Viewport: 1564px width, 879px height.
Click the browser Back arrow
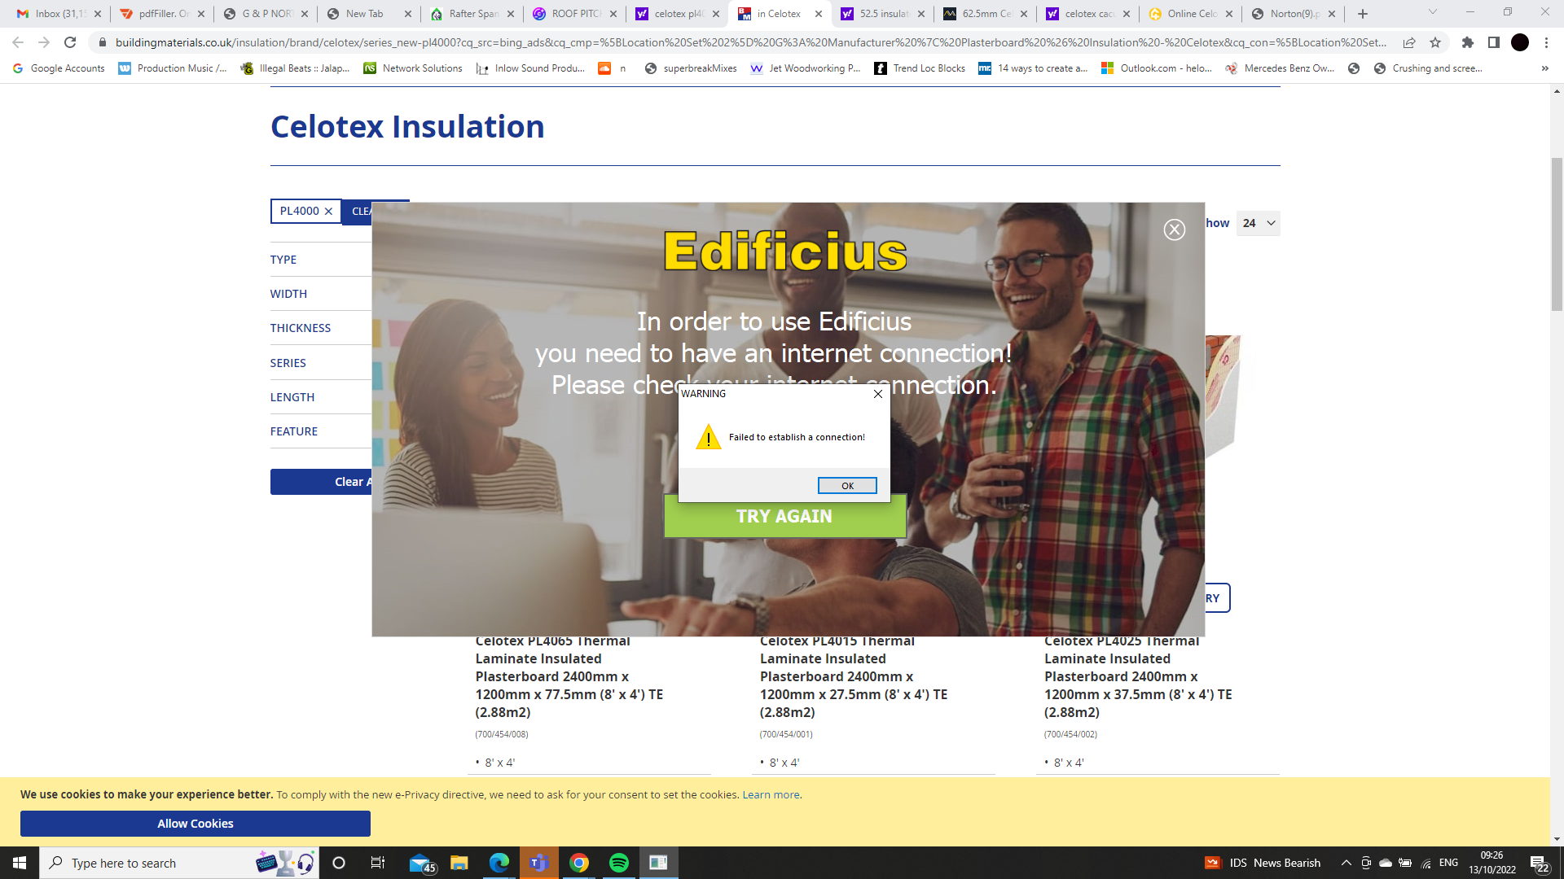pyautogui.click(x=18, y=42)
